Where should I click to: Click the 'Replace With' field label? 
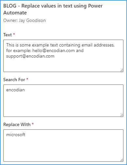click(x=17, y=124)
